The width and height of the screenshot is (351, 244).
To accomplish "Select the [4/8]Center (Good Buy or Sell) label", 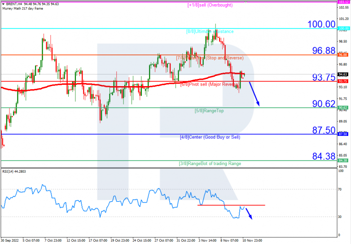I will tap(210, 137).
